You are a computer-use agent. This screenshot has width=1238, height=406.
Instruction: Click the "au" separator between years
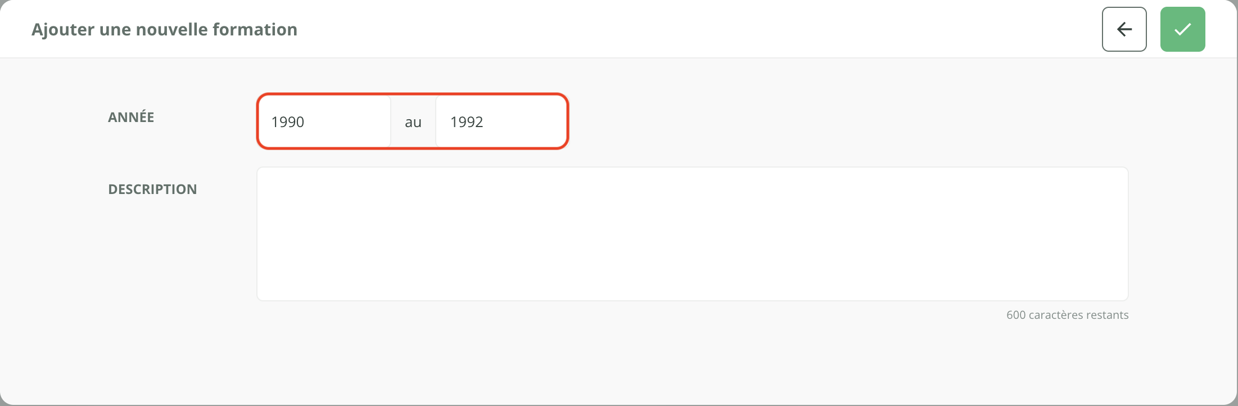coord(413,122)
